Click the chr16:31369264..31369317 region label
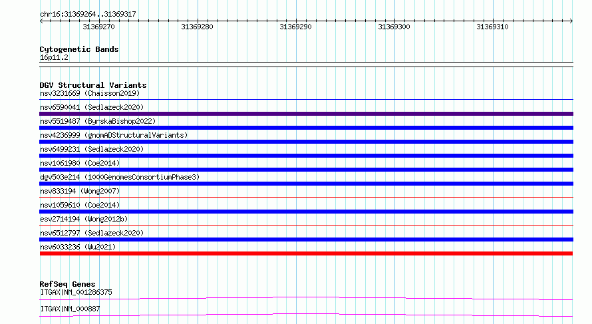The height and width of the screenshot is (324, 592). point(88,15)
